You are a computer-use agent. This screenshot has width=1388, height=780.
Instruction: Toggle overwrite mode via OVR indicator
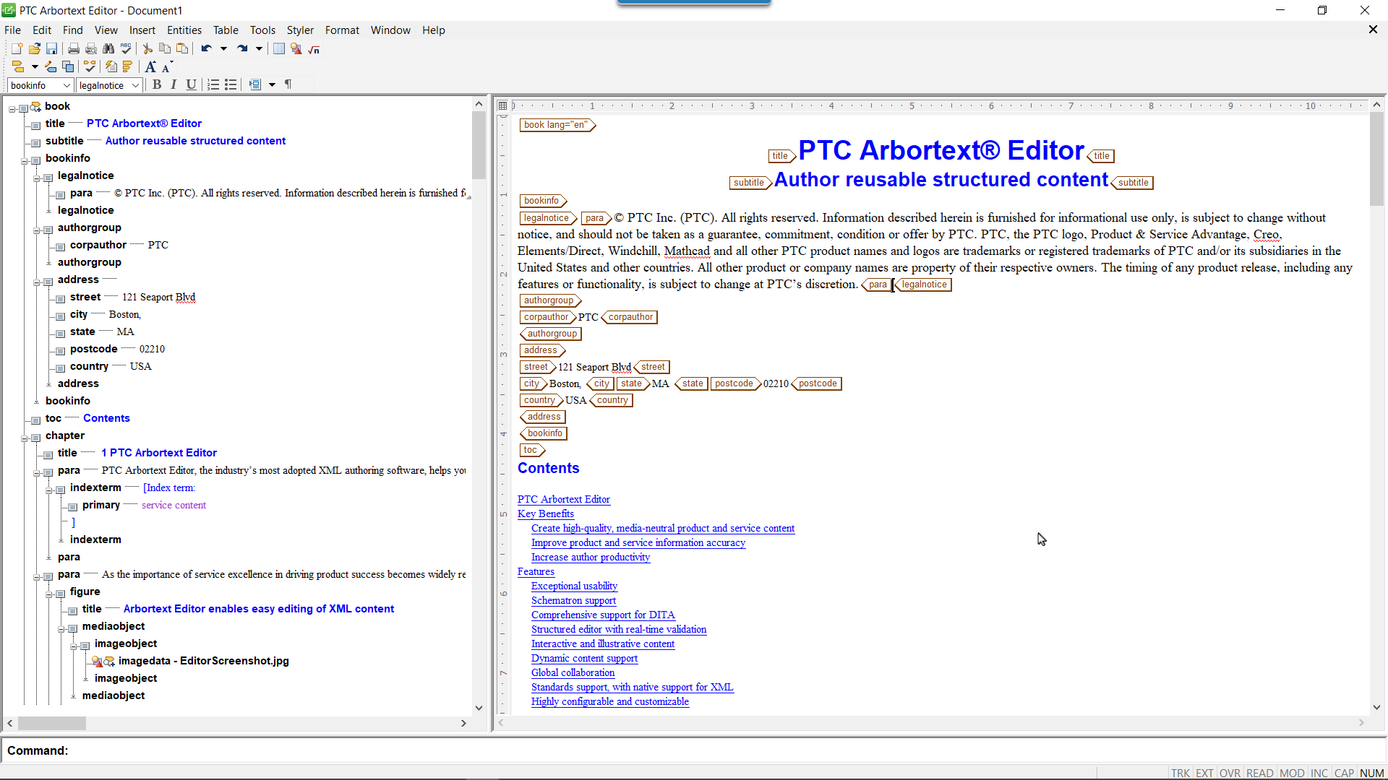[x=1230, y=773]
